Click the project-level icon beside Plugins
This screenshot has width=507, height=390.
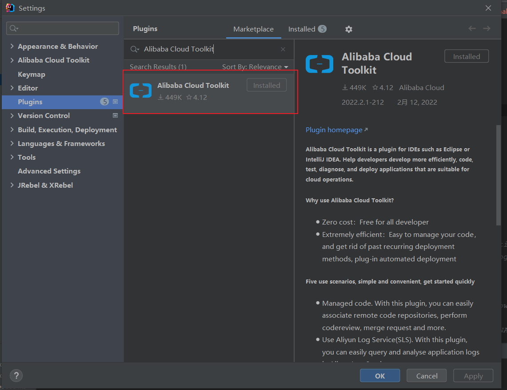pos(115,102)
